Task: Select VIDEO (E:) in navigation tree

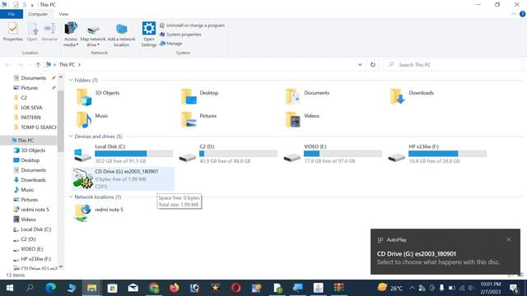Action: [x=31, y=249]
